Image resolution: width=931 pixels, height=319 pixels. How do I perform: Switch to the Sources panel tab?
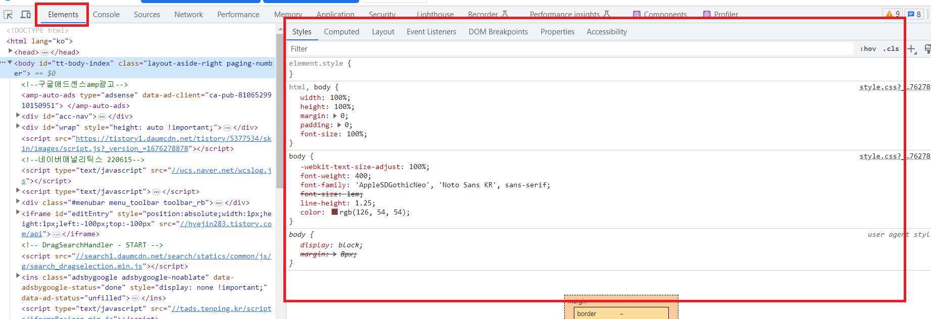coord(147,15)
